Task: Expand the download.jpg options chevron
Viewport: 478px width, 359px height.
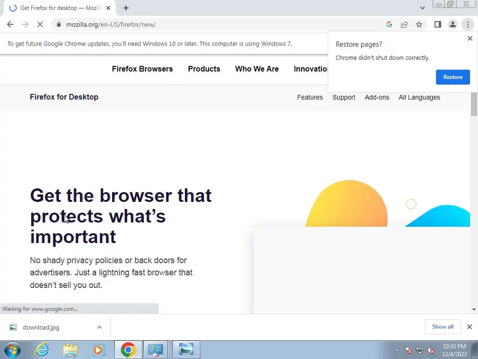Action: pos(99,327)
